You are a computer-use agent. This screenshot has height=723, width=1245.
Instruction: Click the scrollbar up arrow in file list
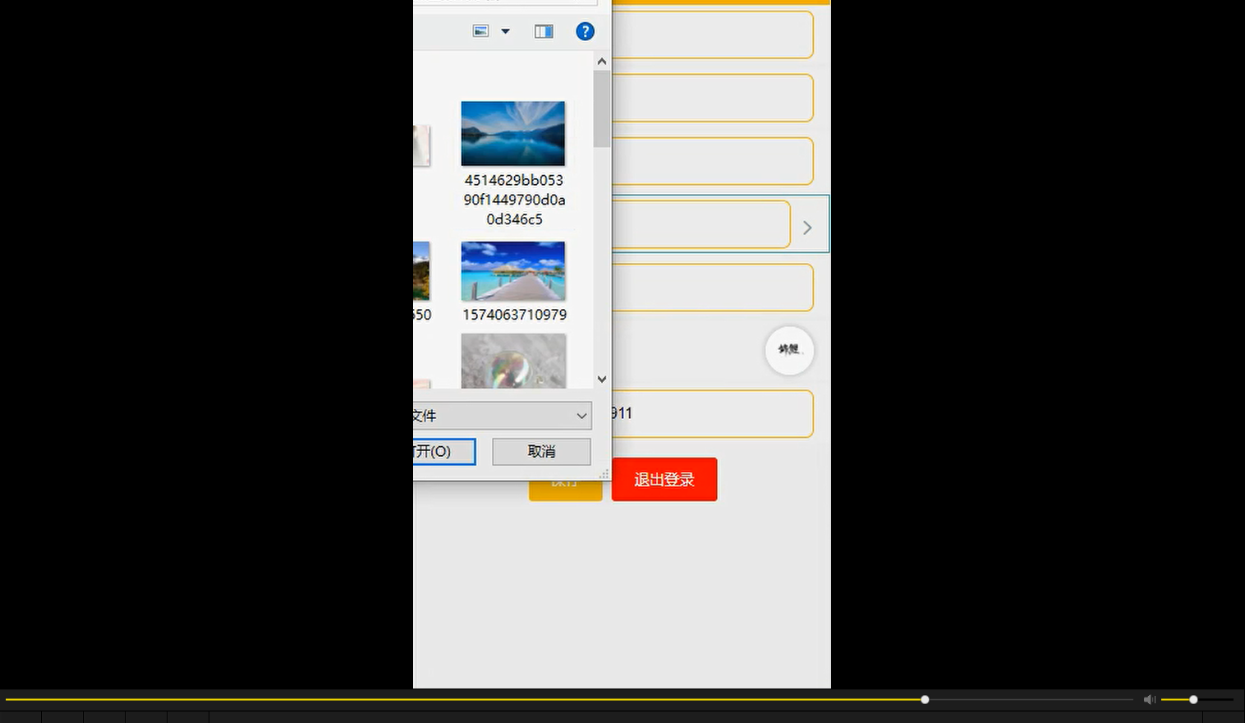[602, 62]
